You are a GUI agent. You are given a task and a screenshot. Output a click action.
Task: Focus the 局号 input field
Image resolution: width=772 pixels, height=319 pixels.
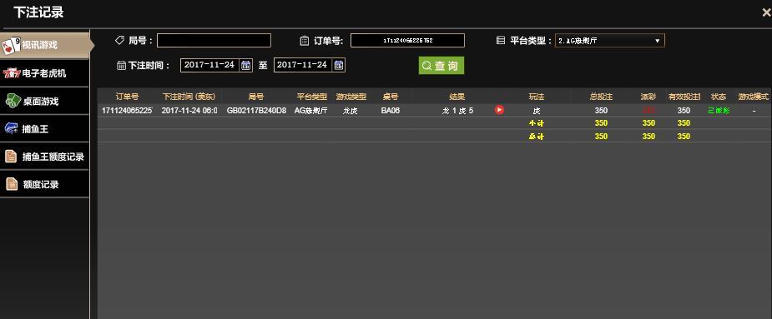[x=214, y=40]
